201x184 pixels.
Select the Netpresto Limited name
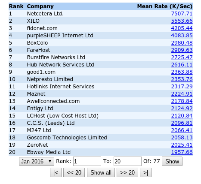pos(50,79)
